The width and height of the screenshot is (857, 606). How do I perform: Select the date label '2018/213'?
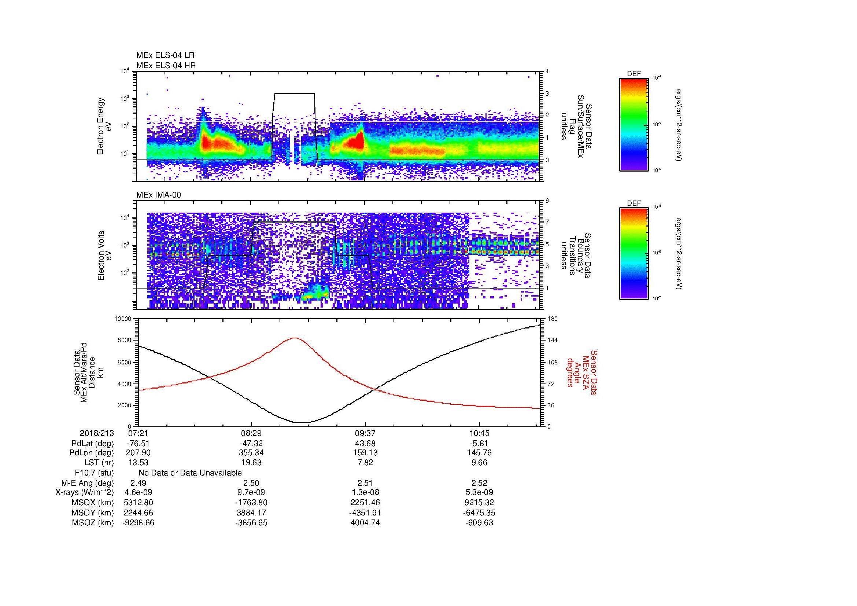pyautogui.click(x=97, y=433)
